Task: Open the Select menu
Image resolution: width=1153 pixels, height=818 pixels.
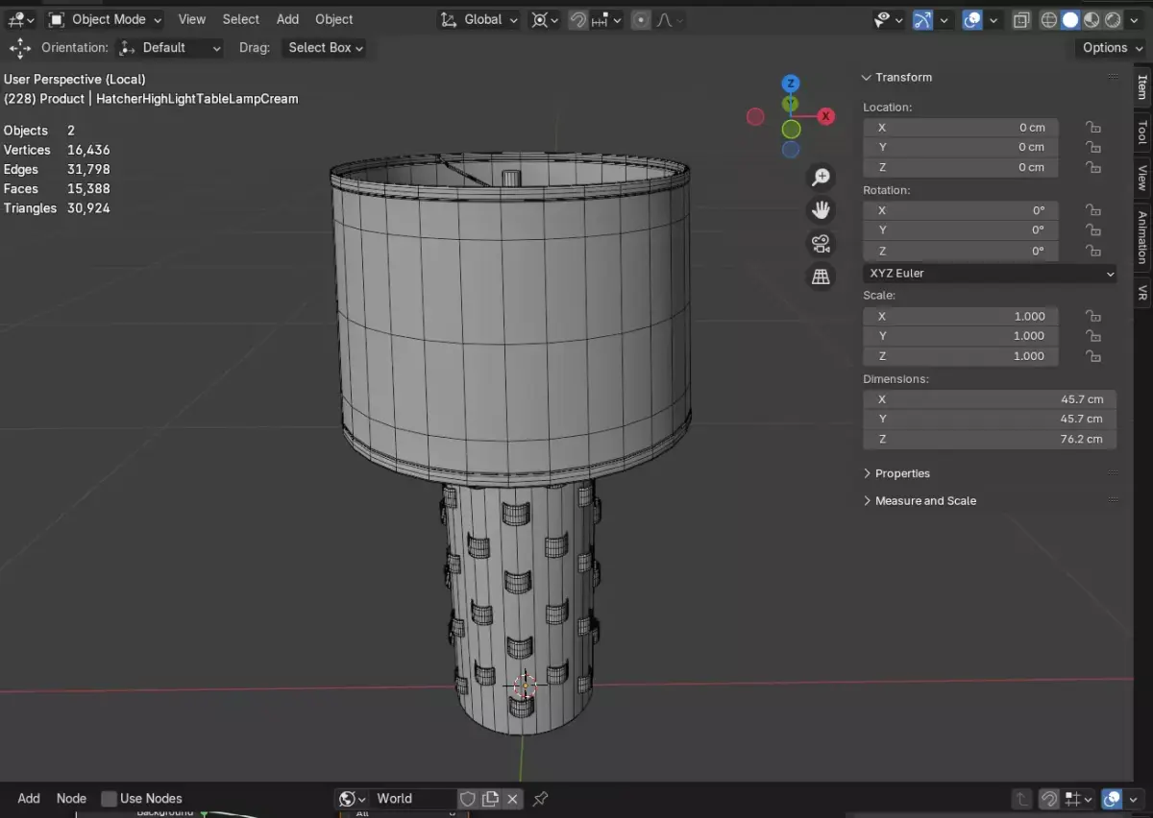Action: coord(240,19)
